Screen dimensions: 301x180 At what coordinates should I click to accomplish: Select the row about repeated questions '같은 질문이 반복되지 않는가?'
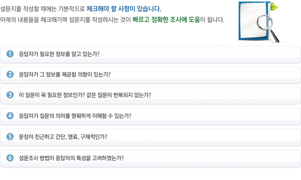[150, 96]
